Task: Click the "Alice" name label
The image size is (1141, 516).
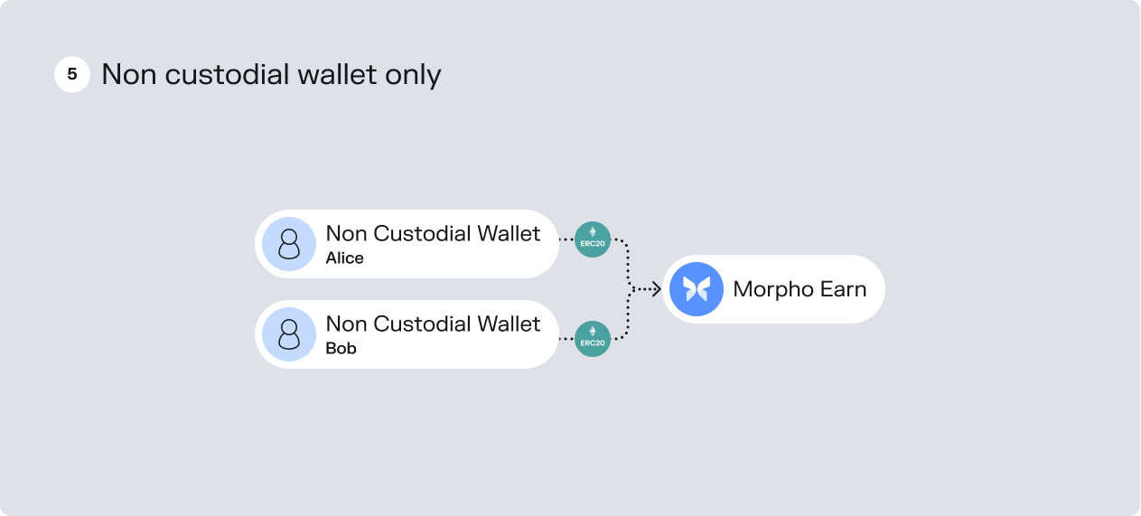Action: pyautogui.click(x=344, y=258)
